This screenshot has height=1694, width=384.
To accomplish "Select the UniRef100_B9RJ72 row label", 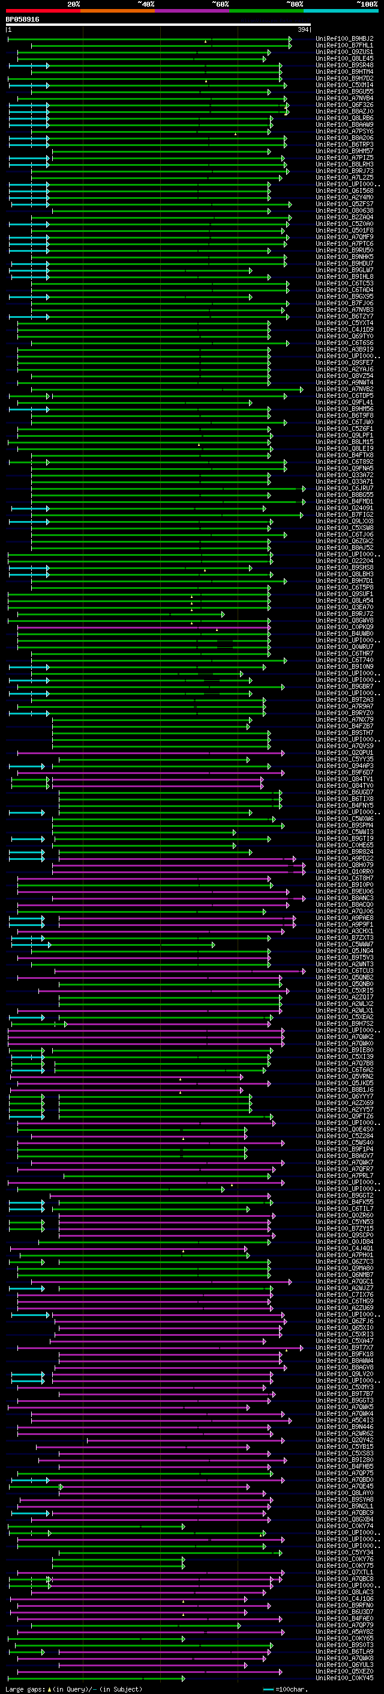I will [x=344, y=614].
